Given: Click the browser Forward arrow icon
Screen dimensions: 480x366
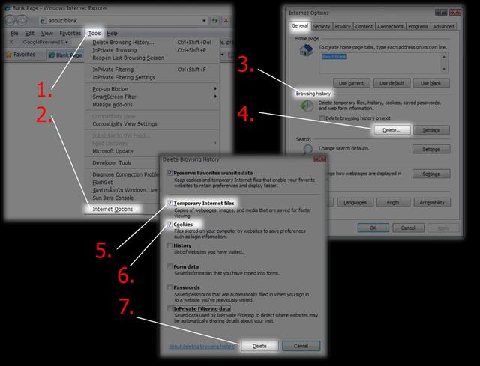Looking at the screenshot, I should pos(22,20).
